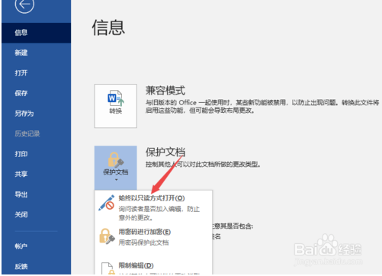Open 反馈 in the sidebar
This screenshot has width=382, height=276.
coord(37,266)
